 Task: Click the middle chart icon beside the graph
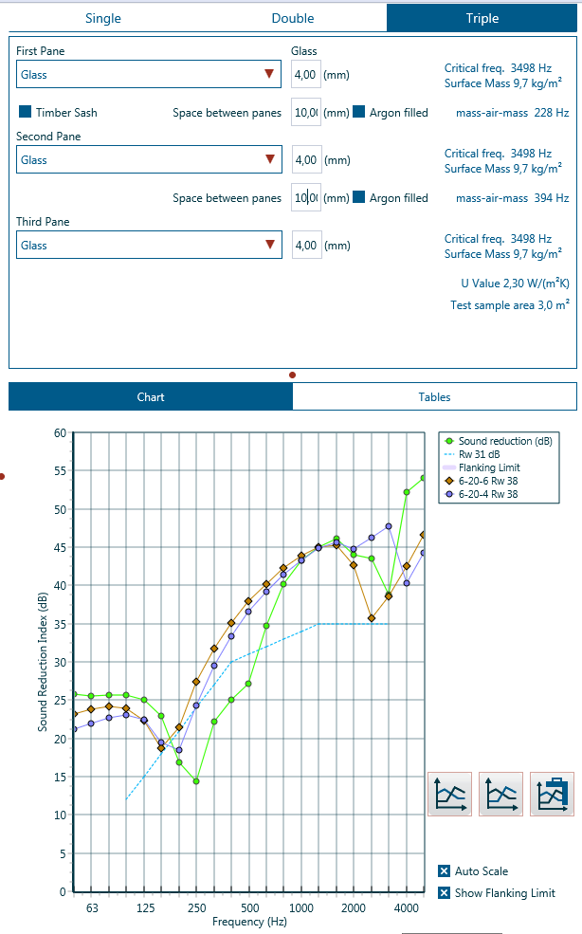point(500,794)
